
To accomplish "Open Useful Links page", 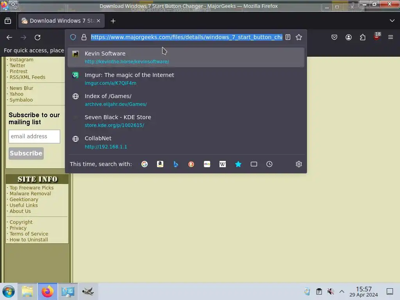I will tap(23, 205).
